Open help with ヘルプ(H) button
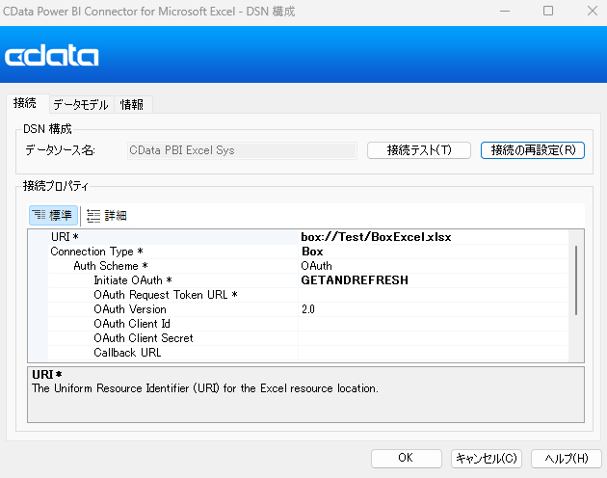This screenshot has width=607, height=478. click(x=566, y=458)
